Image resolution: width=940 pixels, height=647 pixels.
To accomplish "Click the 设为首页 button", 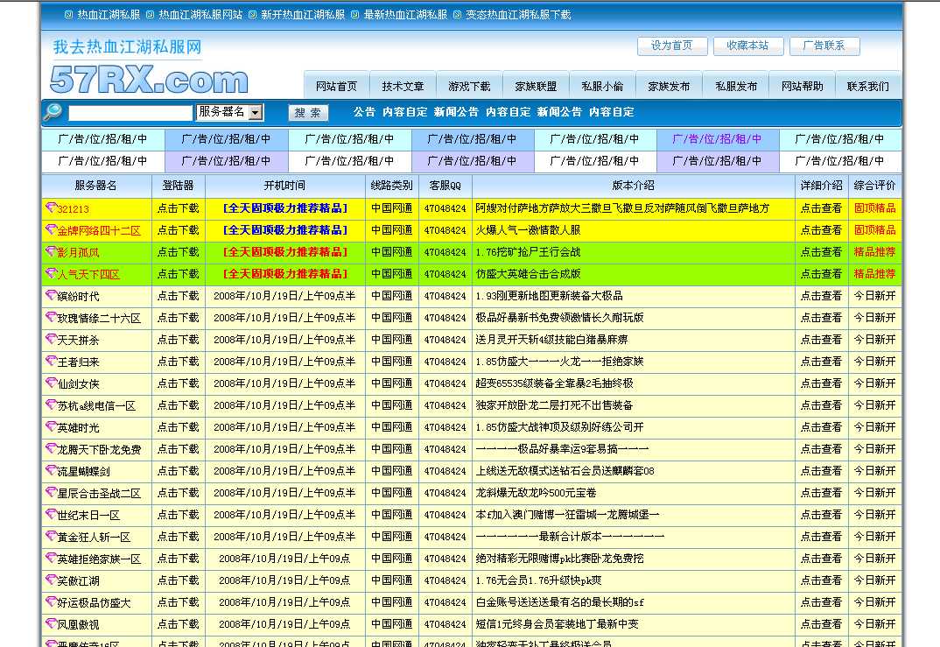I will coord(672,46).
